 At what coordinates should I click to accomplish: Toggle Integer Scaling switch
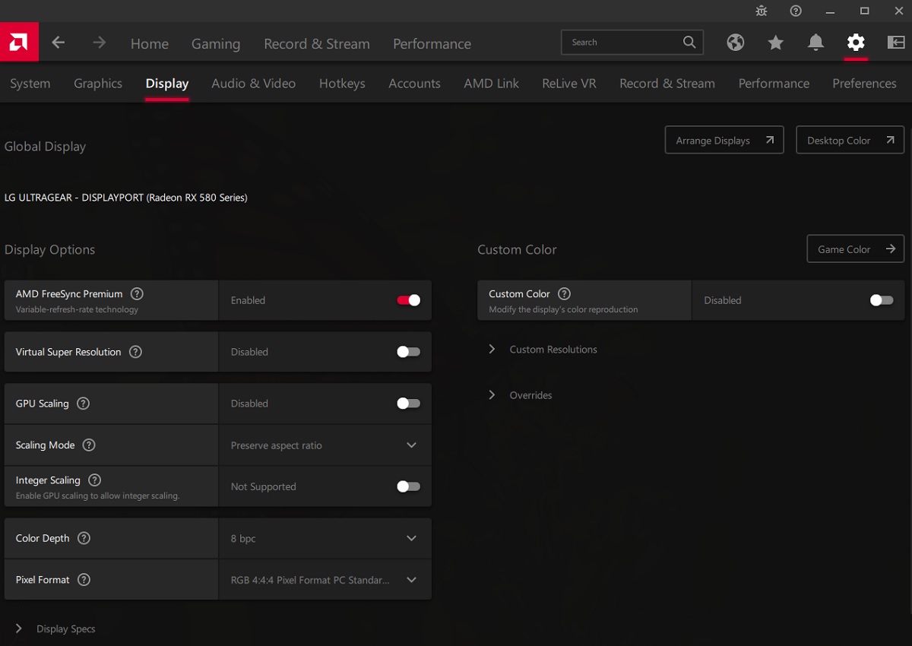coord(408,486)
